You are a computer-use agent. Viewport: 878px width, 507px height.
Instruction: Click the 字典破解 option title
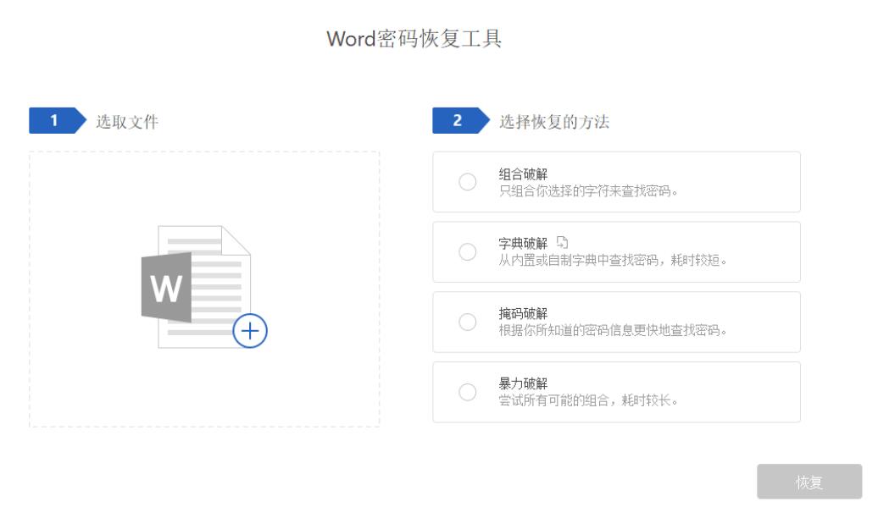[523, 243]
